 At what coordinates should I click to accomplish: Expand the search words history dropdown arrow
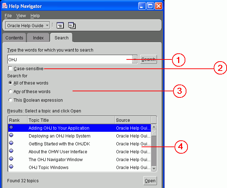[135, 59]
